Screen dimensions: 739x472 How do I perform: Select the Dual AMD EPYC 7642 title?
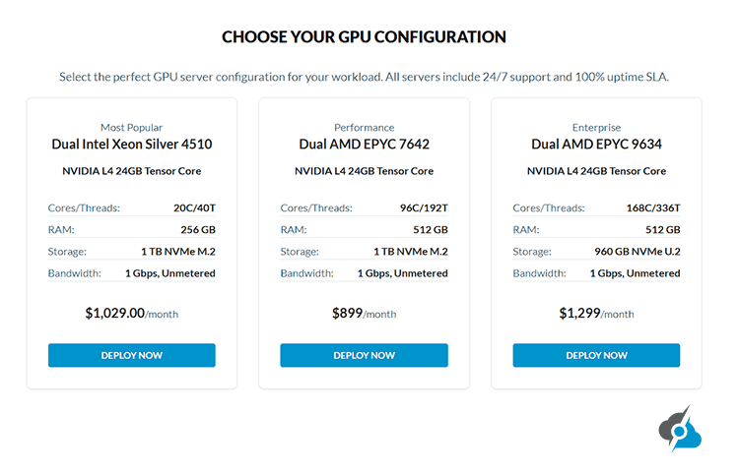[x=364, y=145]
